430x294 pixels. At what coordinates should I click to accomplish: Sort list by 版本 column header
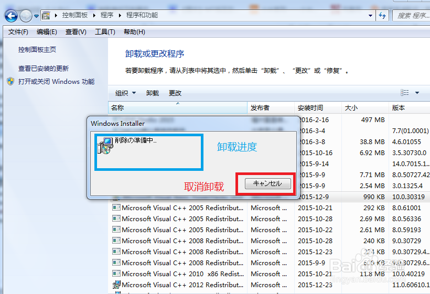pyautogui.click(x=410, y=107)
